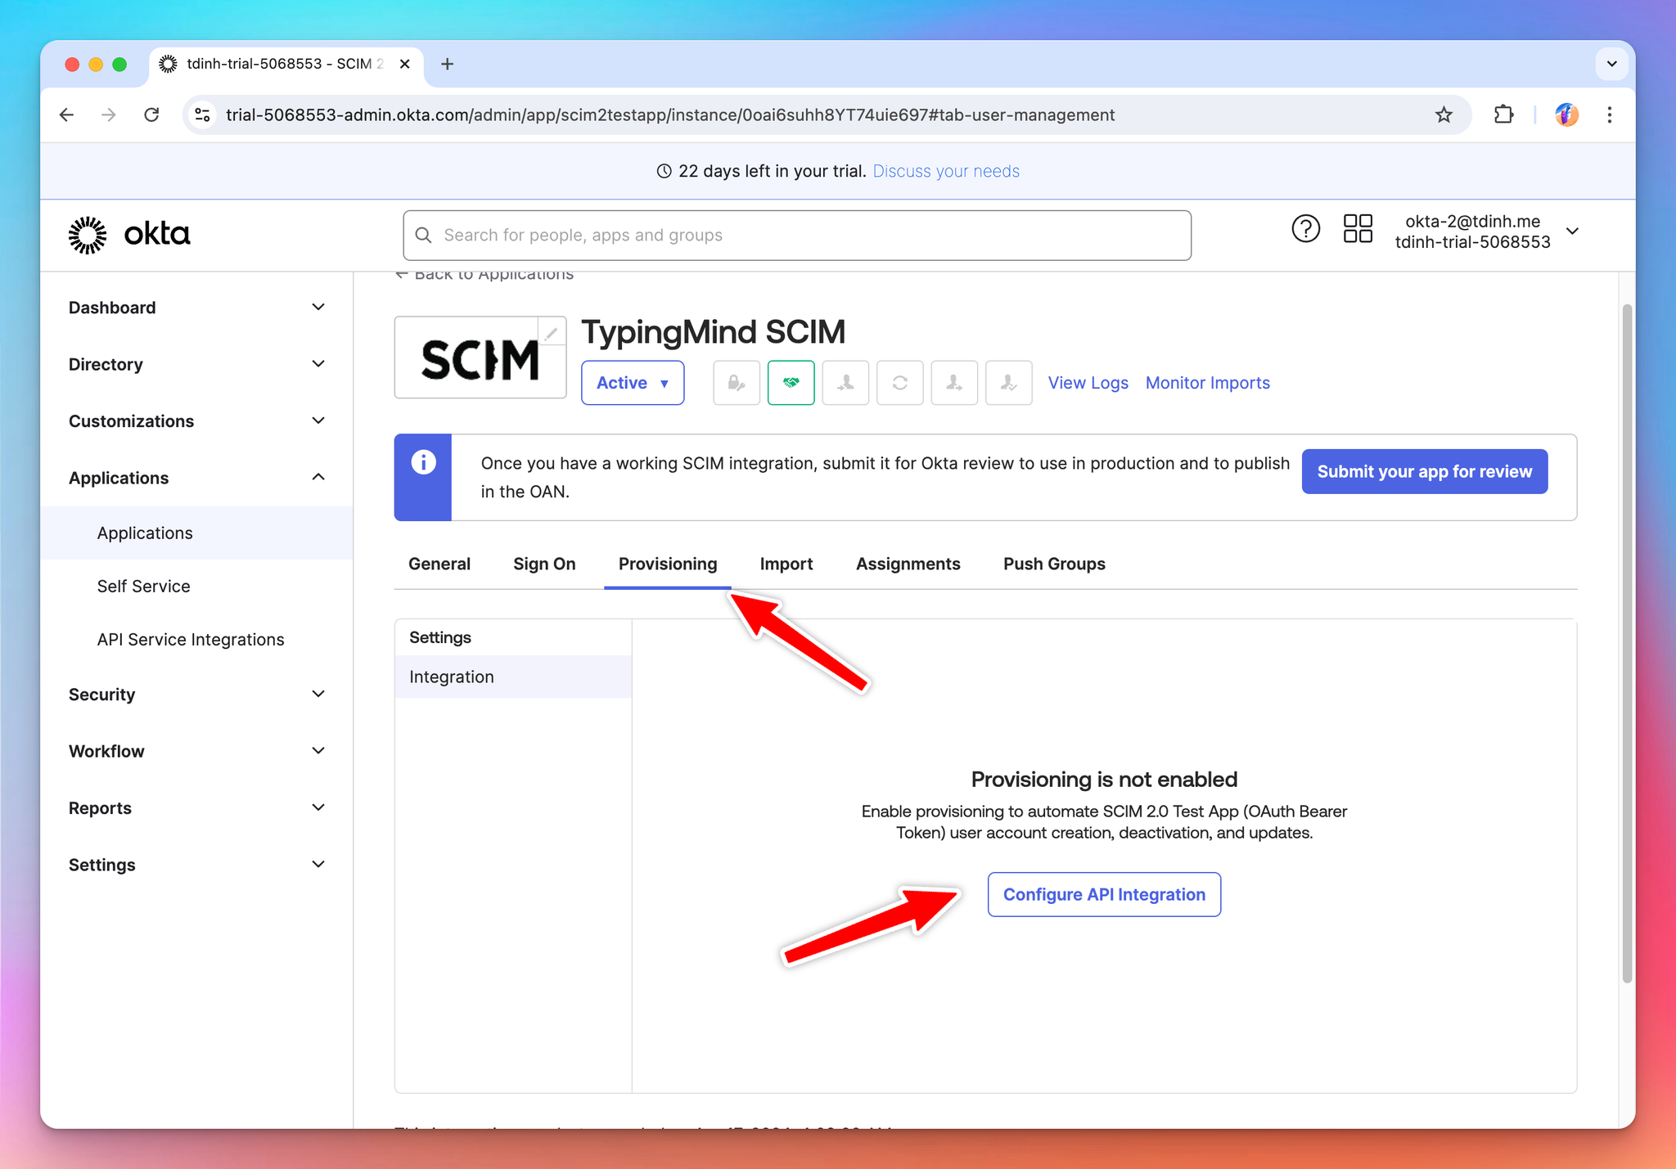This screenshot has height=1169, width=1676.
Task: Click the Discuss your needs link
Action: pos(946,171)
